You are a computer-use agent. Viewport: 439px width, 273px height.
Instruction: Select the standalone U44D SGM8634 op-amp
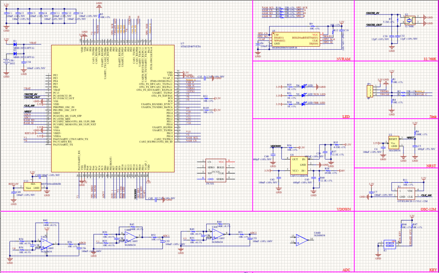pyautogui.click(x=300, y=238)
